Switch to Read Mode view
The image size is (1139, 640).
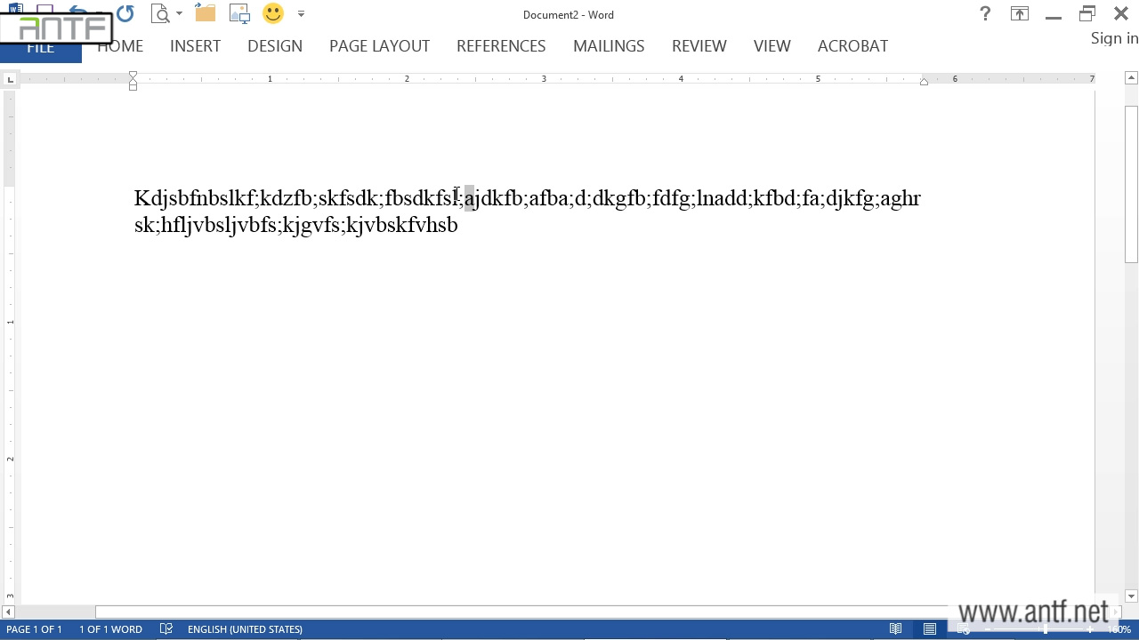(x=896, y=629)
